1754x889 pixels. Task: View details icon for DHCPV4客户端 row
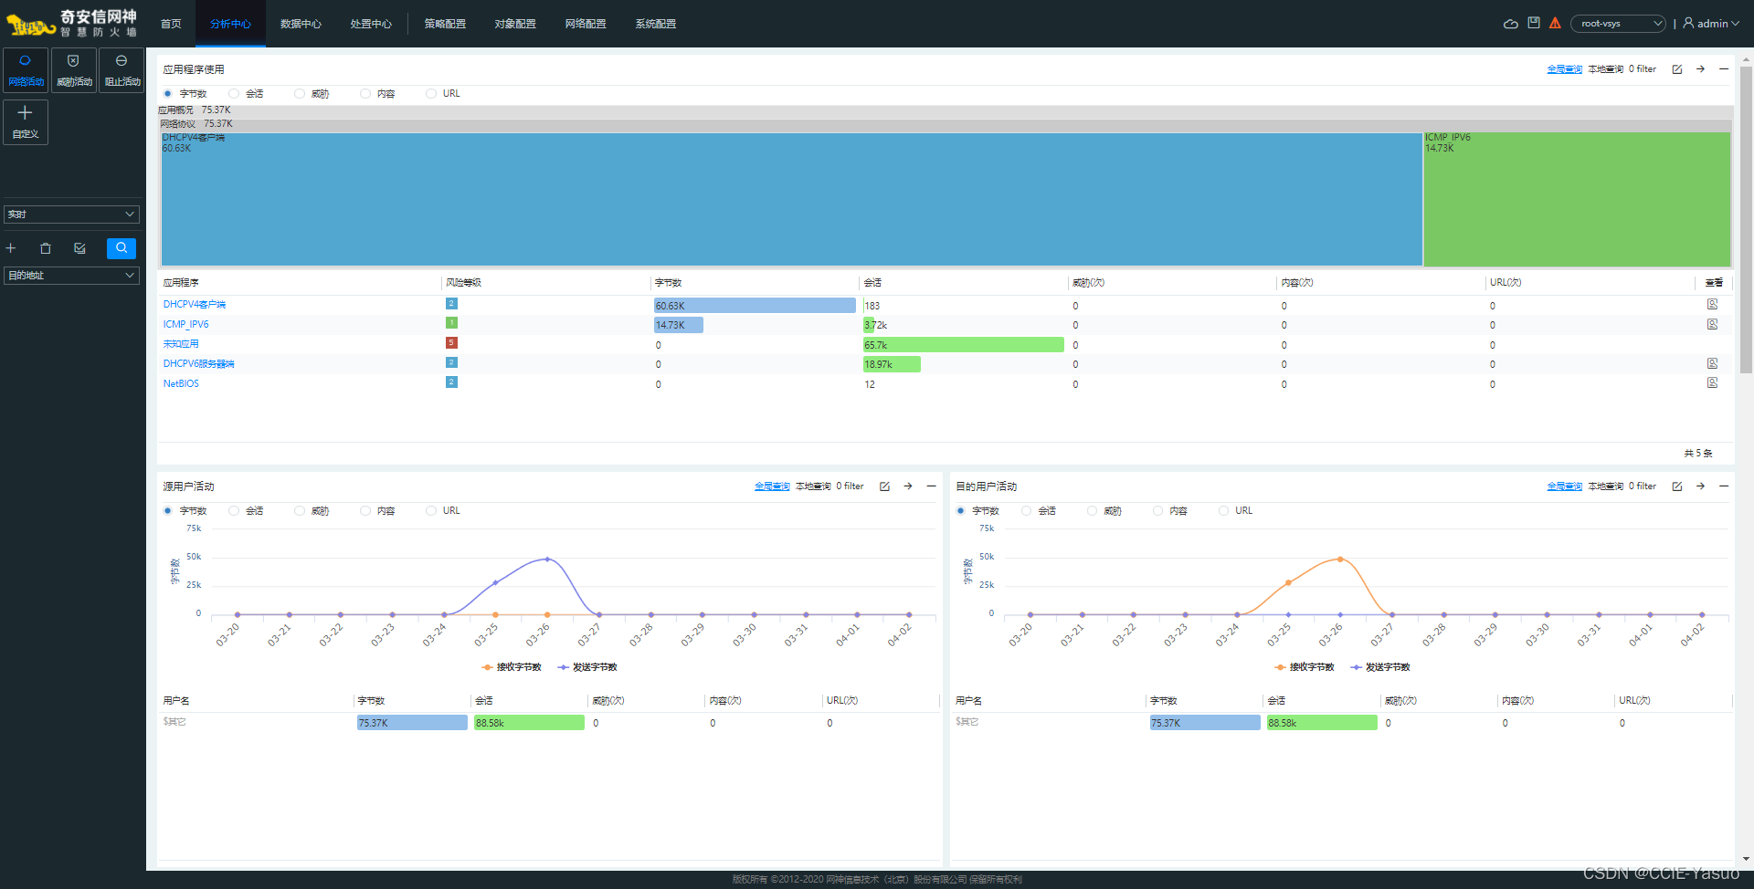coord(1713,305)
